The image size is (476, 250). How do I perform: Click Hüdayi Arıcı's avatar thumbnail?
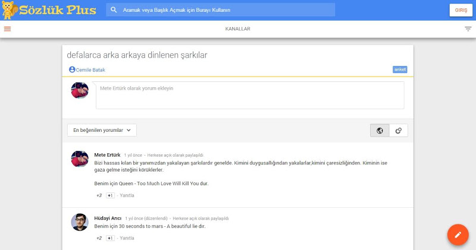pos(80,222)
